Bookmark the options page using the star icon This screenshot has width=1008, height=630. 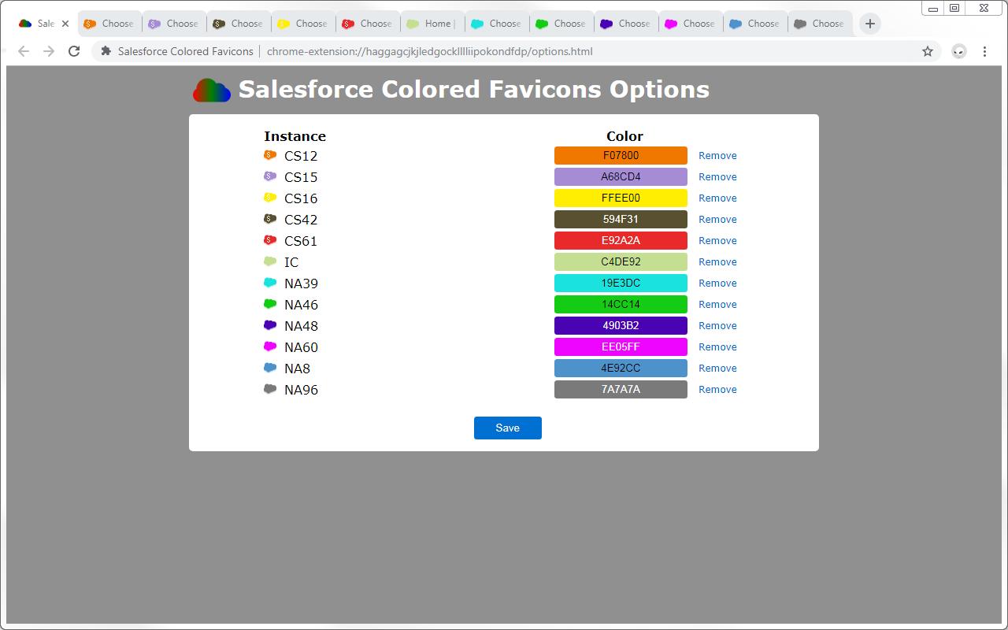(928, 50)
